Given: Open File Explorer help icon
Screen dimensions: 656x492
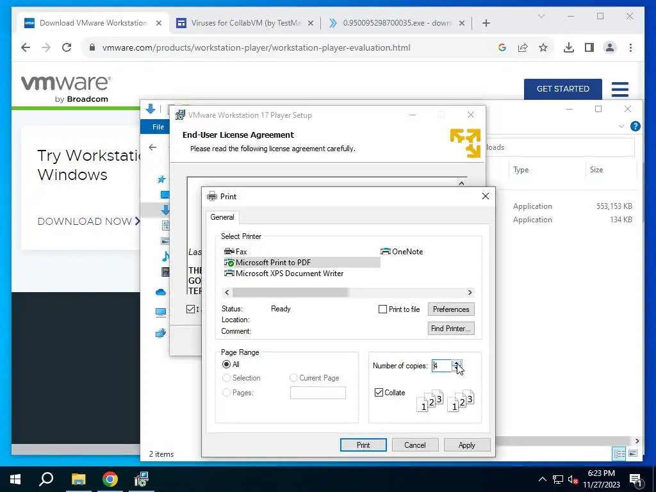Looking at the screenshot, I should 635,126.
